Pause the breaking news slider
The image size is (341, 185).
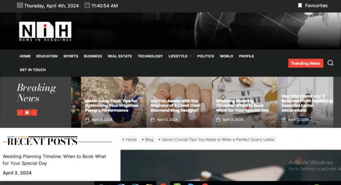point(27,112)
